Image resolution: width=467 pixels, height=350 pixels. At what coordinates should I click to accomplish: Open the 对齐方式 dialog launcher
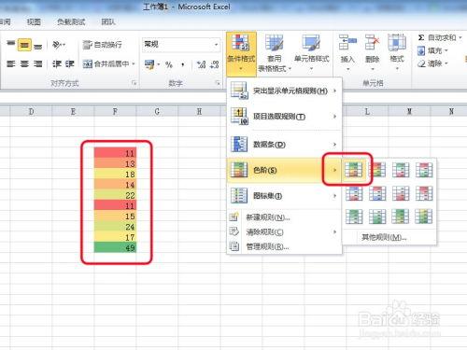click(134, 83)
